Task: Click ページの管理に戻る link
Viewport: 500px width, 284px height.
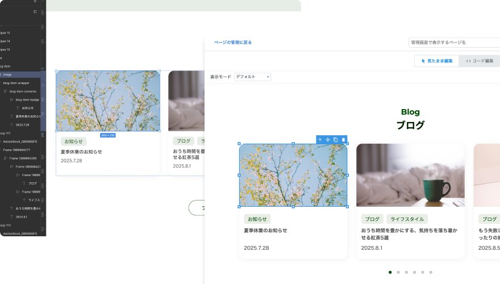Action: point(233,43)
